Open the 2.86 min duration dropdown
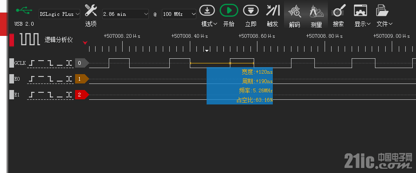The width and height of the screenshot is (416, 173). pos(125,14)
